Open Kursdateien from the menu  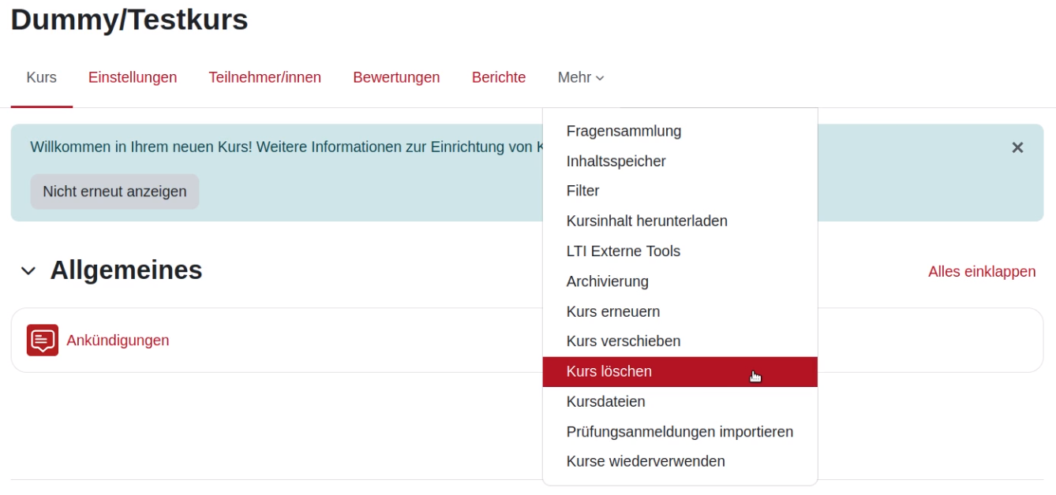pyautogui.click(x=603, y=401)
